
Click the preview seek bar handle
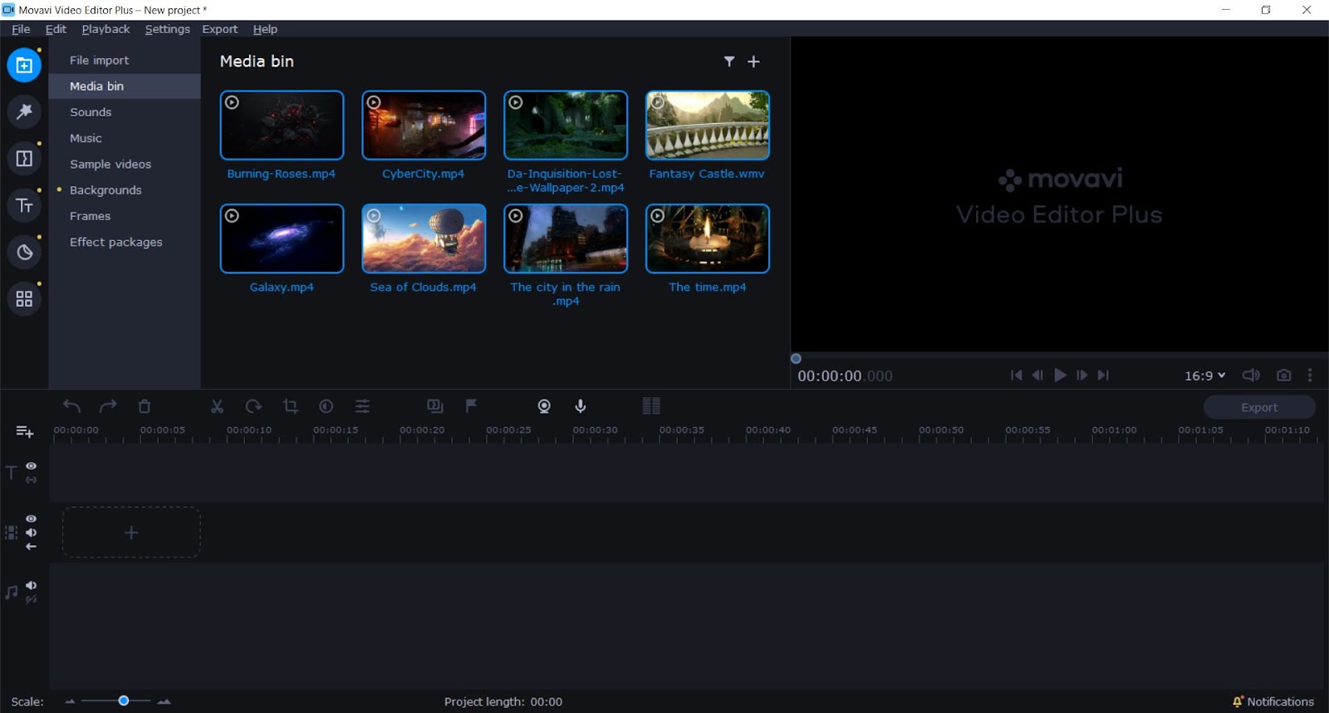coord(796,359)
